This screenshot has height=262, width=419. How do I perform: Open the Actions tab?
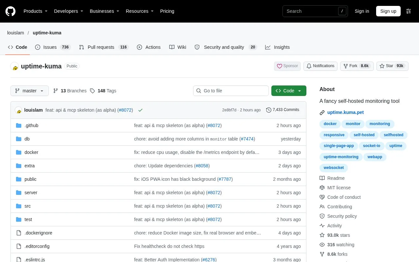pos(149,47)
